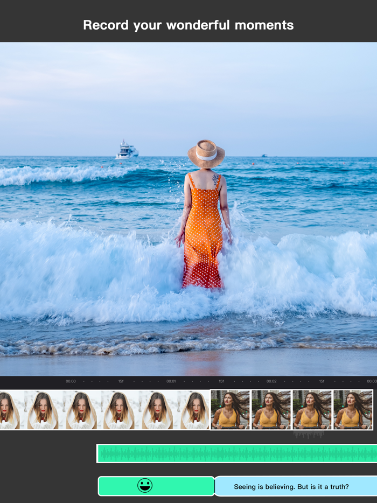Click the 00:00 timeline ruler mark
The image size is (377, 503).
point(71,381)
